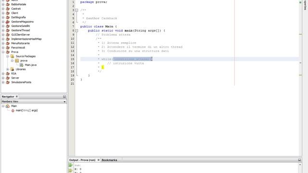Click the top error stripe mark
The width and height of the screenshot is (308, 173).
(300, 34)
